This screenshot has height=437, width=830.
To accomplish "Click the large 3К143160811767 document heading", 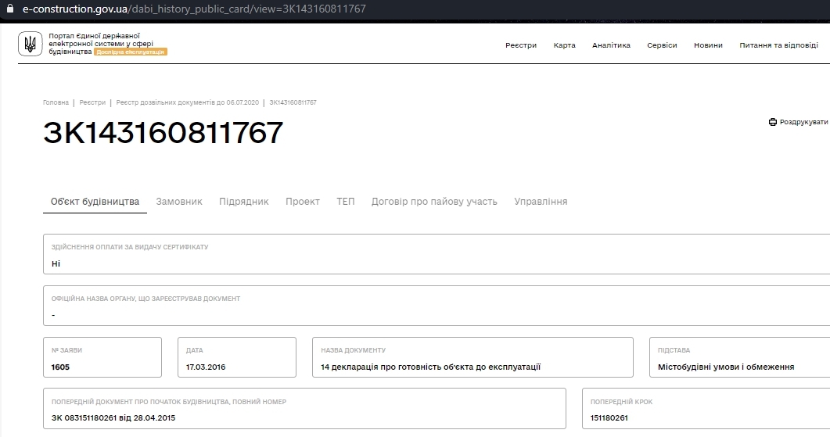I will coord(163,133).
